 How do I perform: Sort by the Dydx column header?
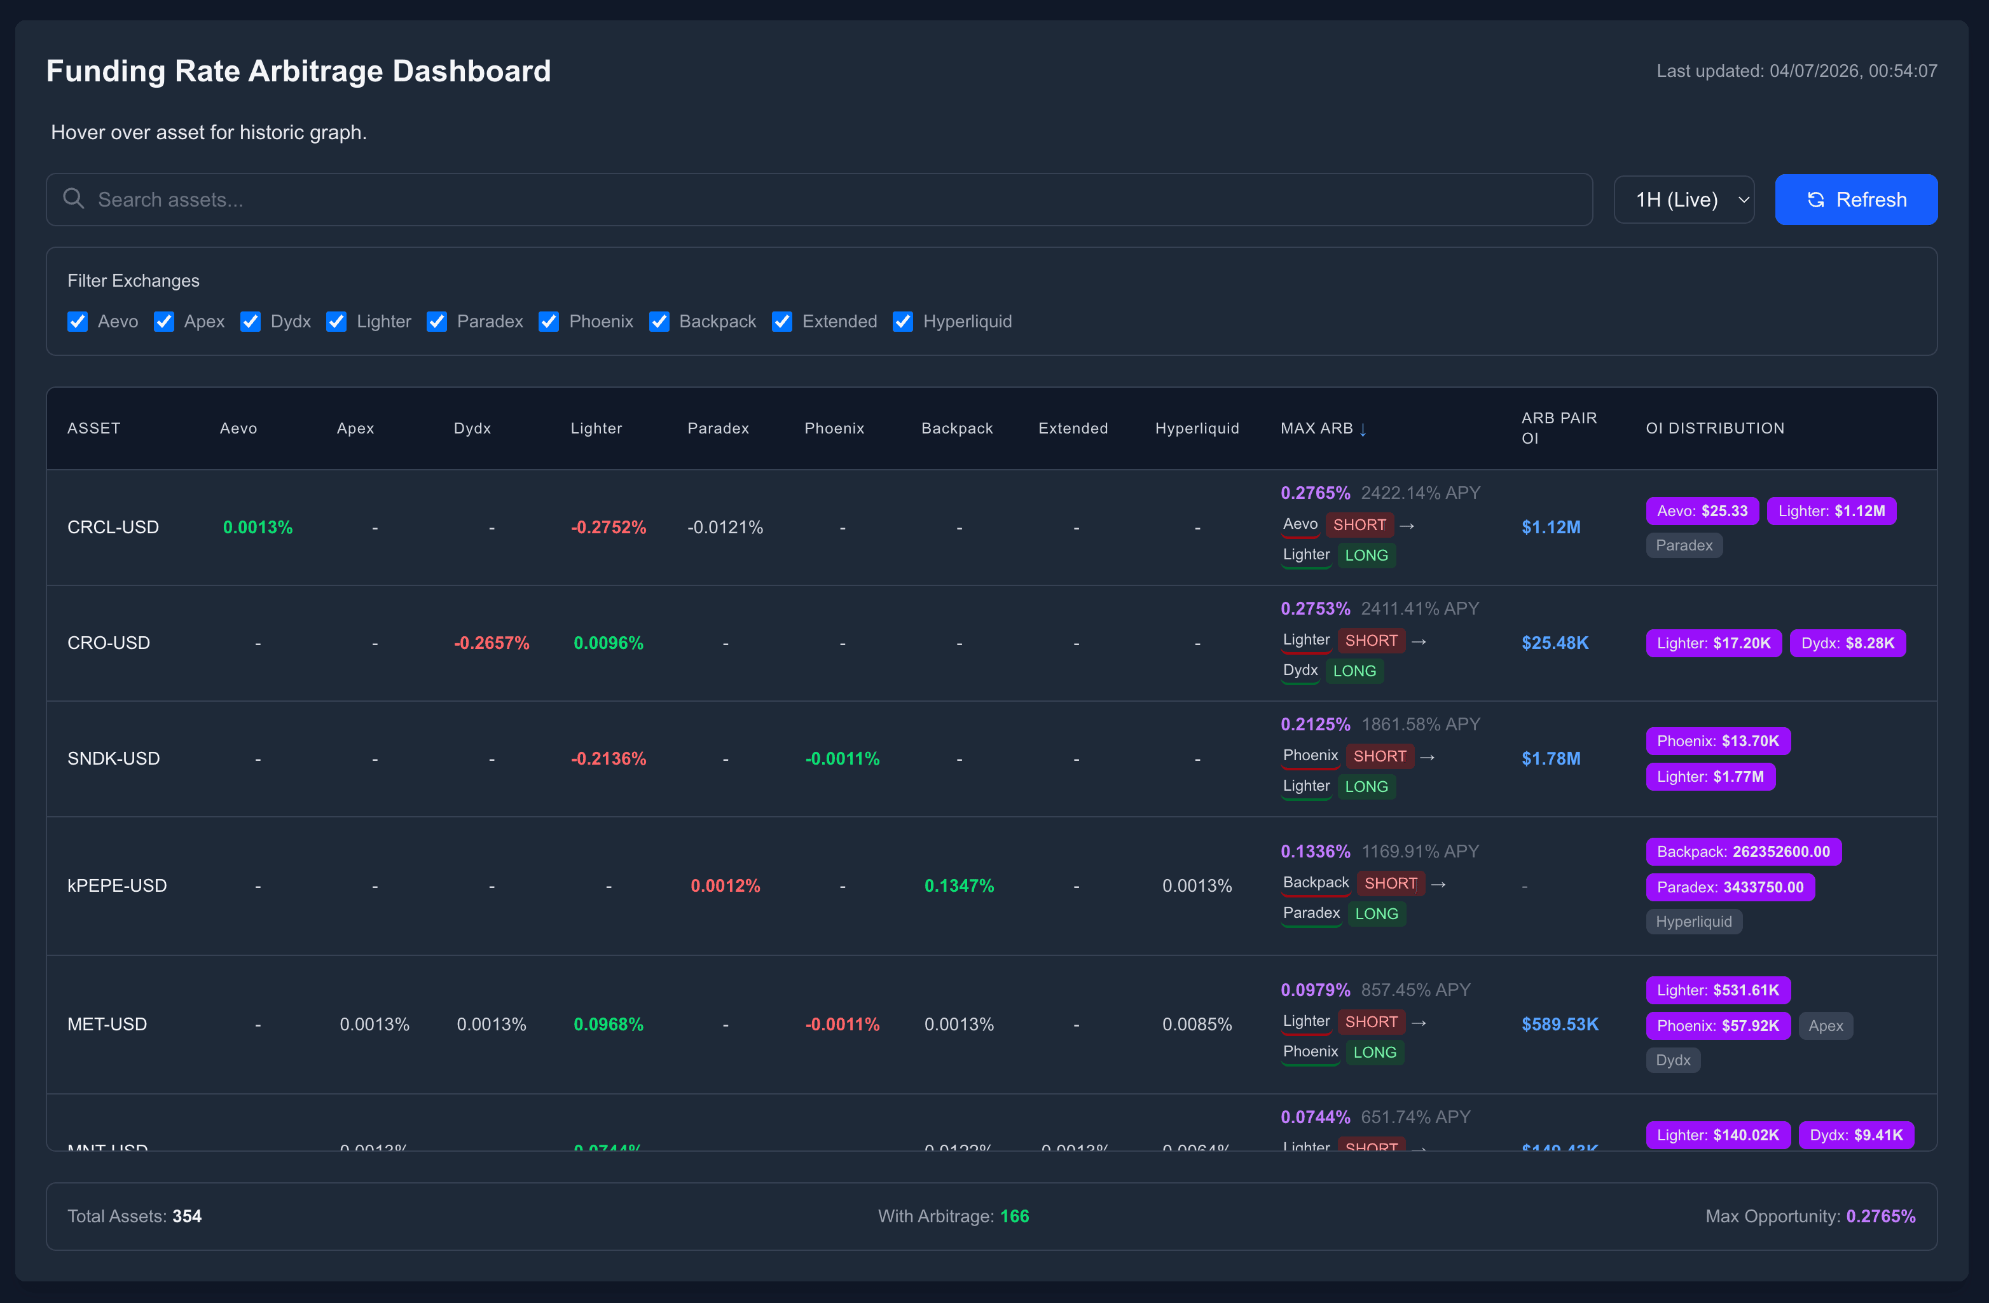pyautogui.click(x=472, y=428)
